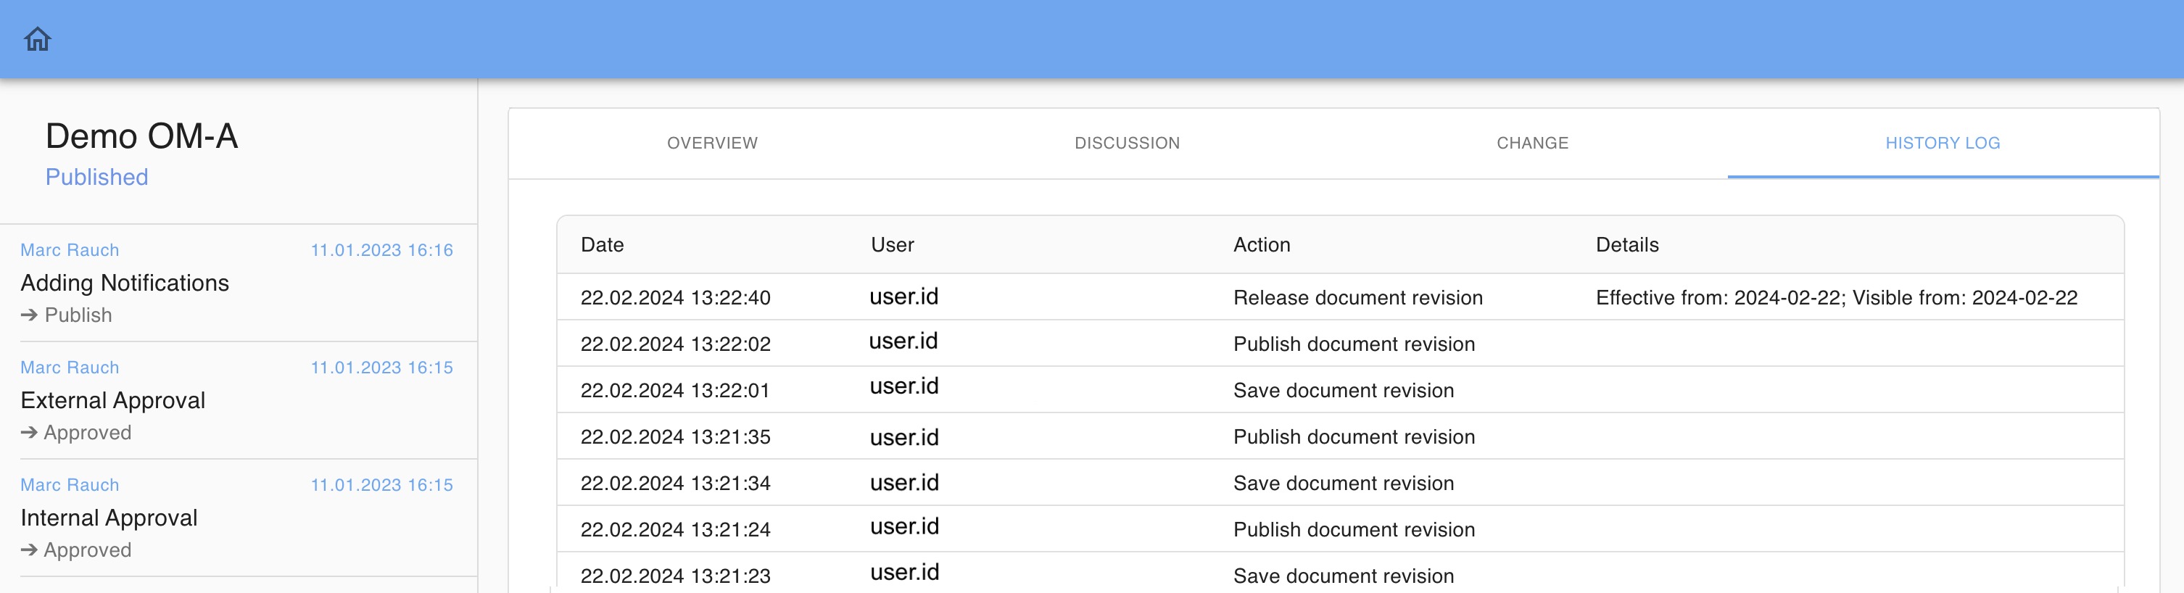Click the Action column header

1262,245
